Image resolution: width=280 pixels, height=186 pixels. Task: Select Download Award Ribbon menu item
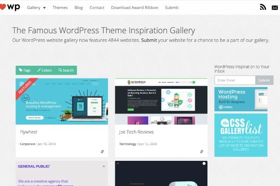click(x=134, y=8)
